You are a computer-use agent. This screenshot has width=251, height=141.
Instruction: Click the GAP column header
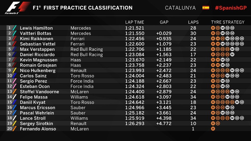click(x=164, y=22)
